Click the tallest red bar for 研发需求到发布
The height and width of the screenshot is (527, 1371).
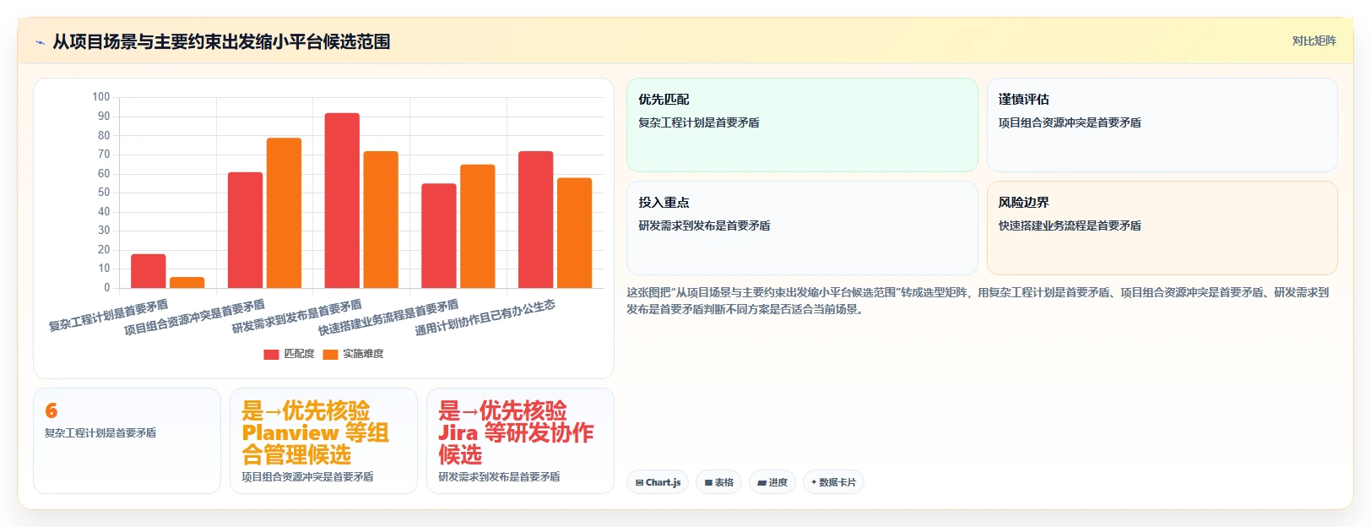(x=342, y=200)
